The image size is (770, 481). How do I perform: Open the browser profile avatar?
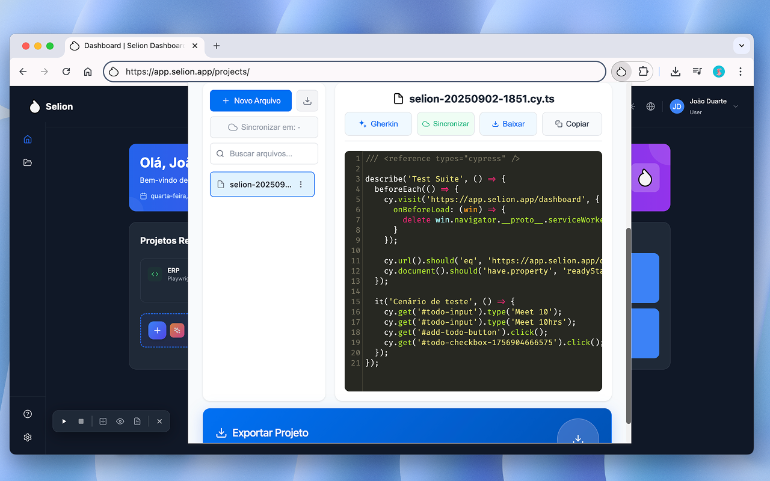click(x=719, y=72)
